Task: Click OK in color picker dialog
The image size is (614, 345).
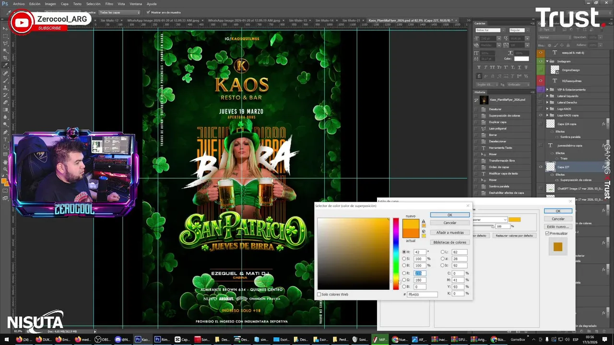Action: [x=449, y=215]
